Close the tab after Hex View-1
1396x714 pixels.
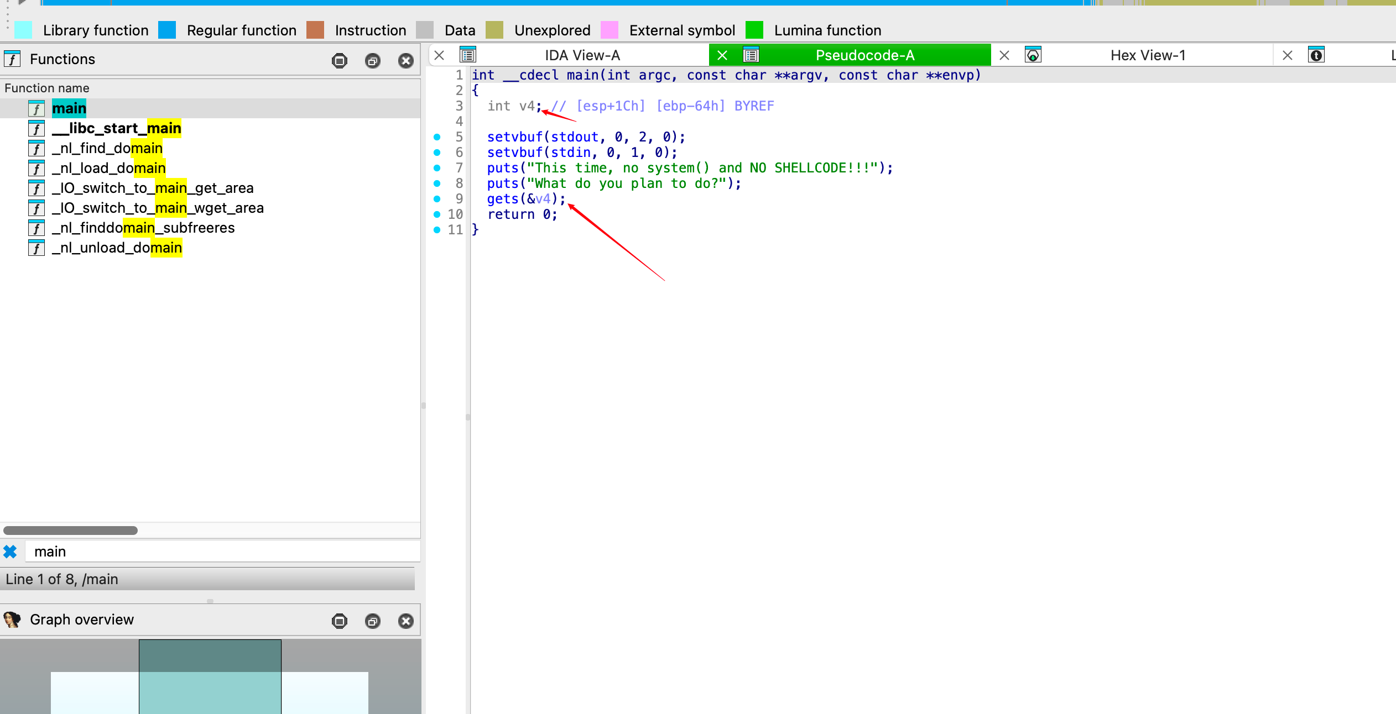1288,55
